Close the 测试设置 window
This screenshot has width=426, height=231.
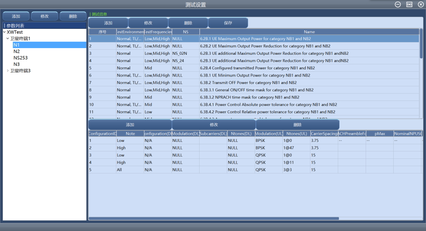pyautogui.click(x=420, y=4)
